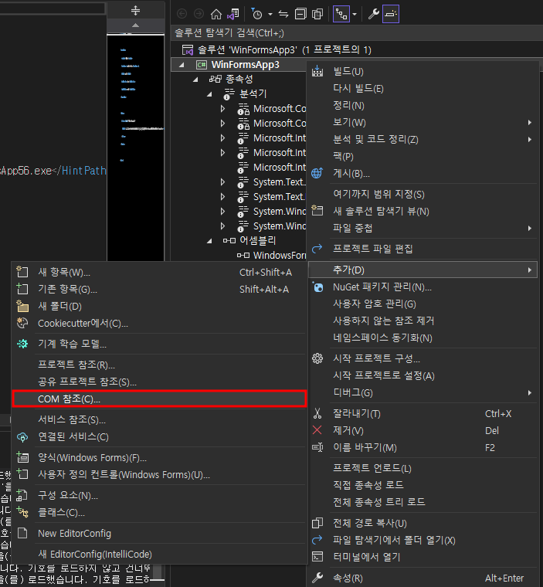Click 연결된 서비스(C) in submenu

(159, 437)
